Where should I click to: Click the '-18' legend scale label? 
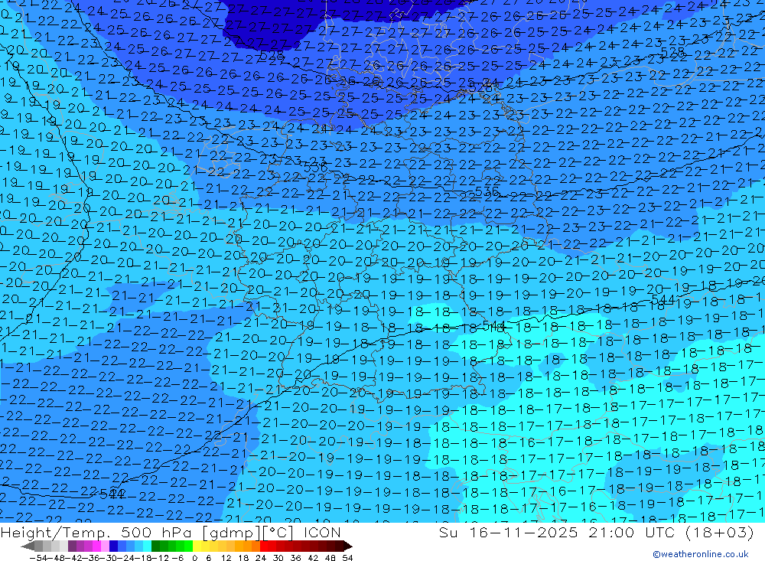tap(144, 558)
